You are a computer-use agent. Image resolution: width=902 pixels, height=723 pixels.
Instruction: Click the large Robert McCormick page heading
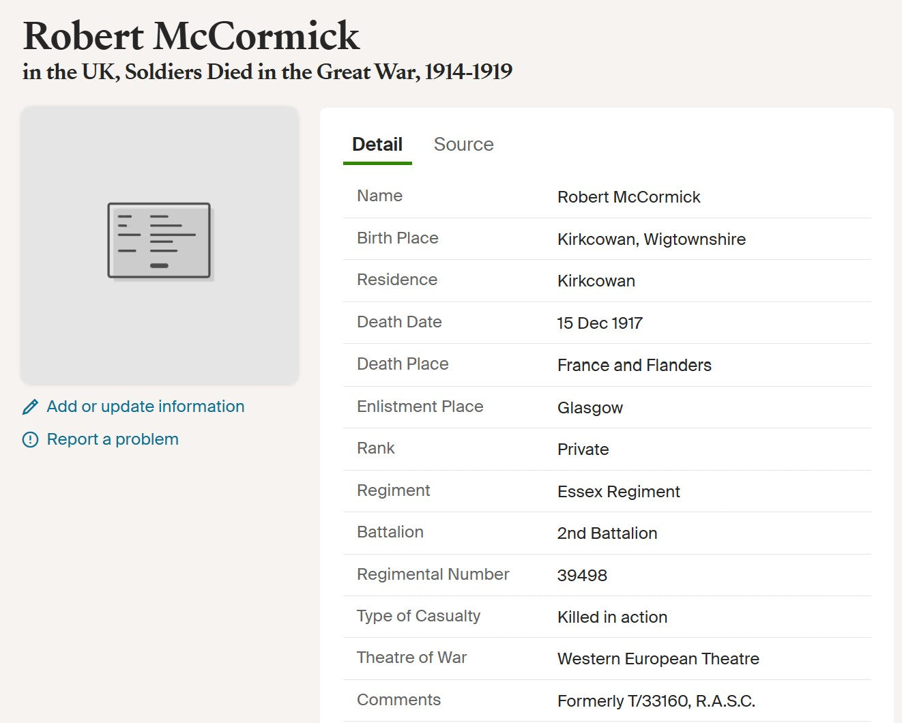click(x=191, y=36)
